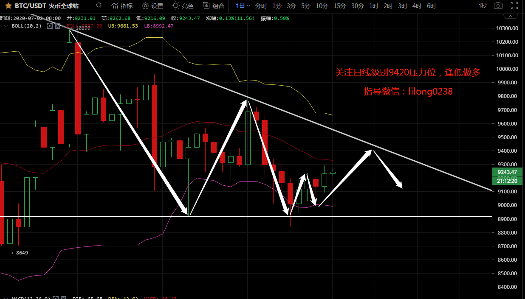Toggle 亮色 light theme mode
Image resolution: width=525 pixels, height=299 pixels.
pos(183,6)
